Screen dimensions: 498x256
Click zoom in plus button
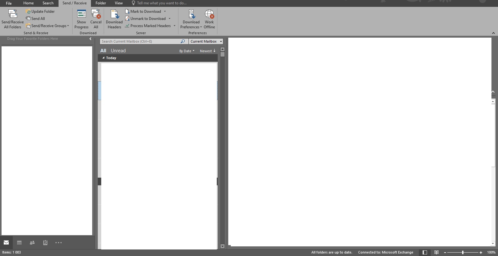coord(481,253)
